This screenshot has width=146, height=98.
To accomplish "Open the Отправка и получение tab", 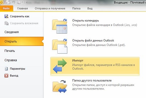I will pyautogui.click(x=50, y=9).
